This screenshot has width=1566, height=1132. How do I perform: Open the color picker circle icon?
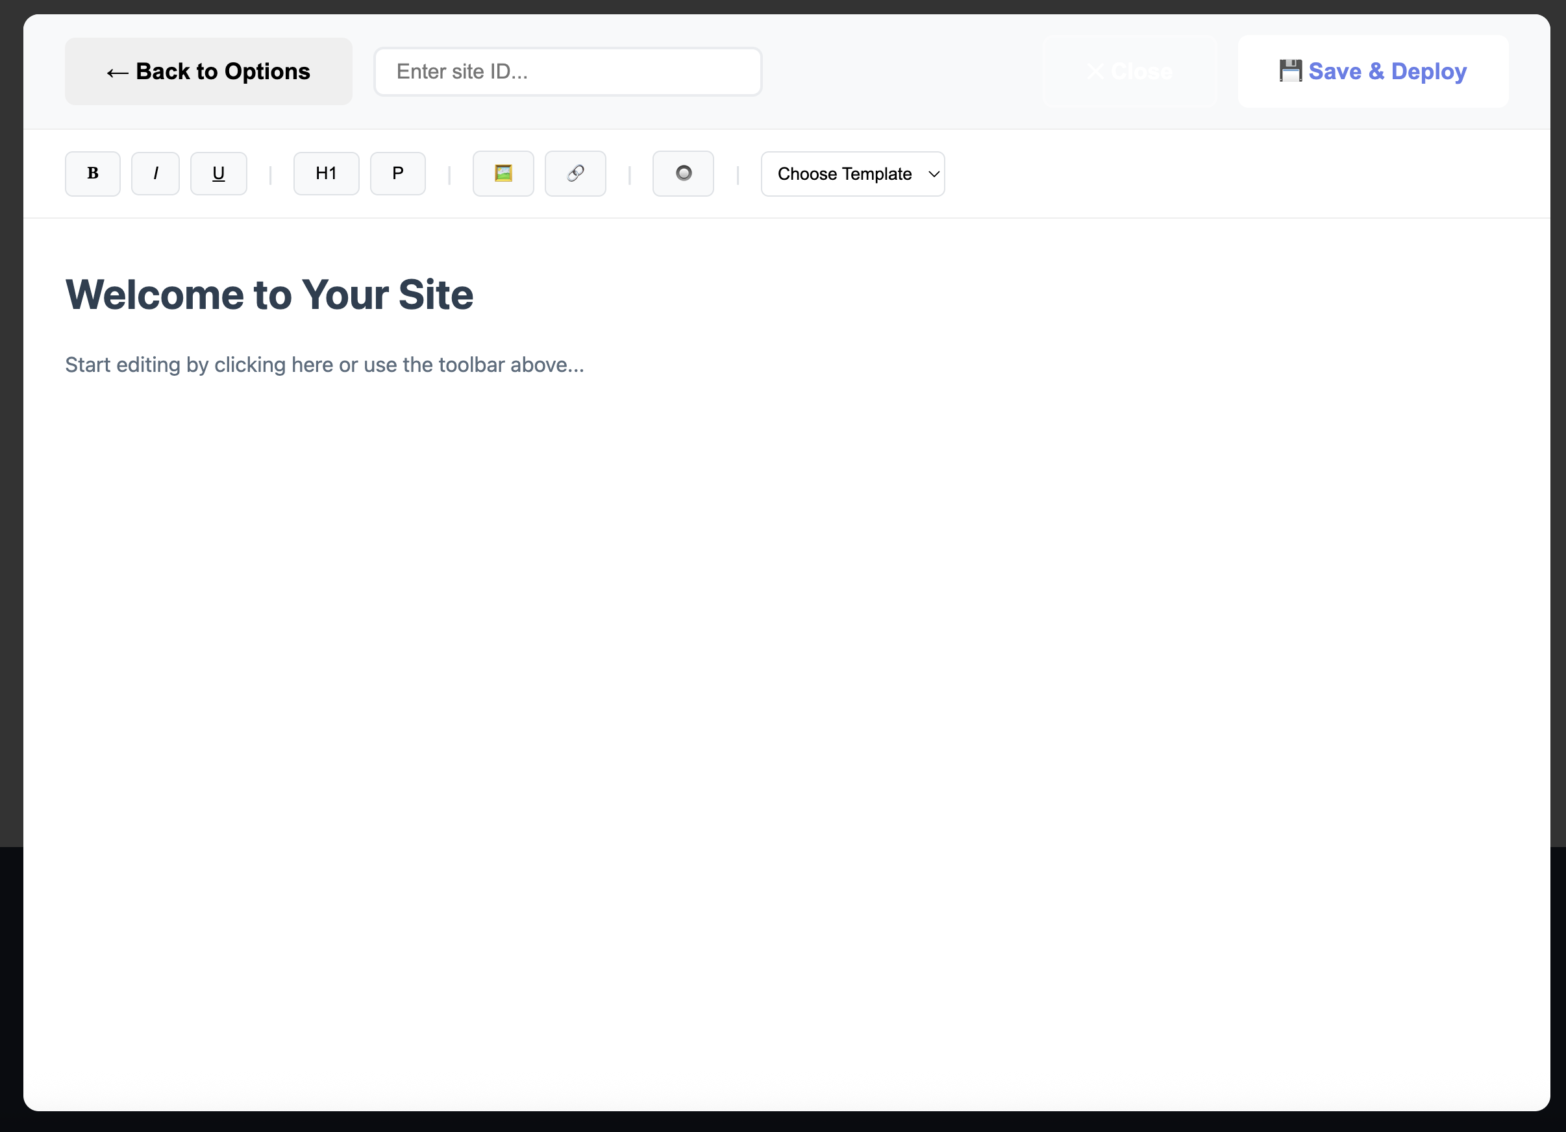tap(683, 173)
